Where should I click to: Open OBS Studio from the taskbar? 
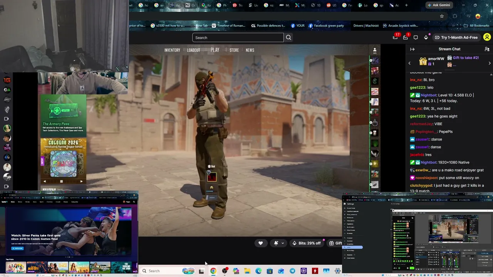pos(225,271)
